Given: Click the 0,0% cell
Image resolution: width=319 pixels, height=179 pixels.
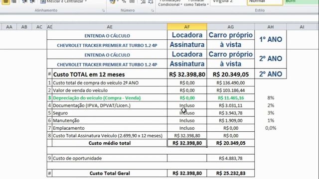Looking at the screenshot, I should coord(270,128).
